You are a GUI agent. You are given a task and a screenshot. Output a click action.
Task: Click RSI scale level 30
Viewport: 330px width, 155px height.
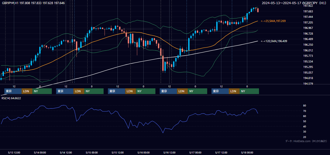point(305,131)
